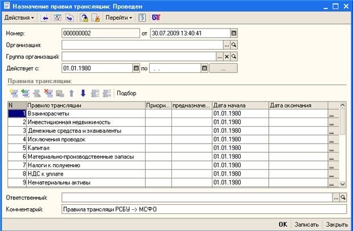Image resolution: width=353 pixels, height=231 pixels.
Task: Click the document report toolbar icon
Action: pos(142,18)
